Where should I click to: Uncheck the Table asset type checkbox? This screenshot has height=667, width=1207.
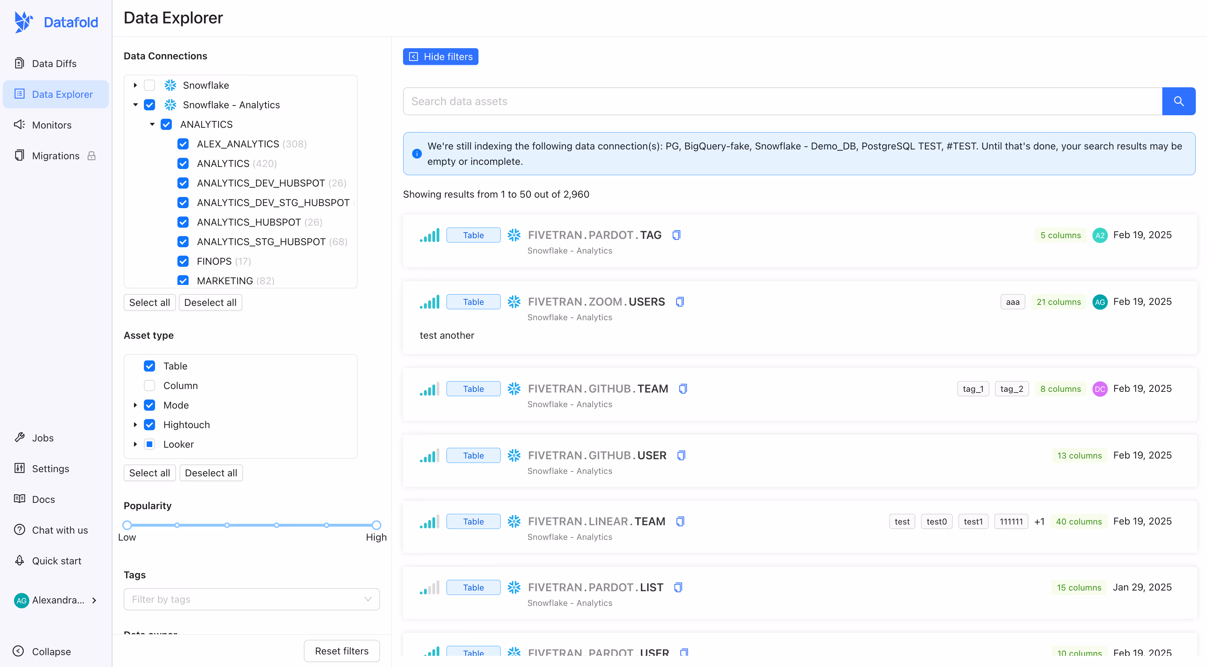click(x=149, y=366)
